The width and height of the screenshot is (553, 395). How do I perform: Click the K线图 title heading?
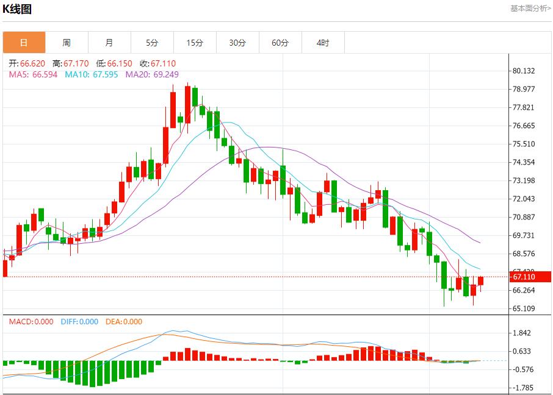(x=17, y=9)
